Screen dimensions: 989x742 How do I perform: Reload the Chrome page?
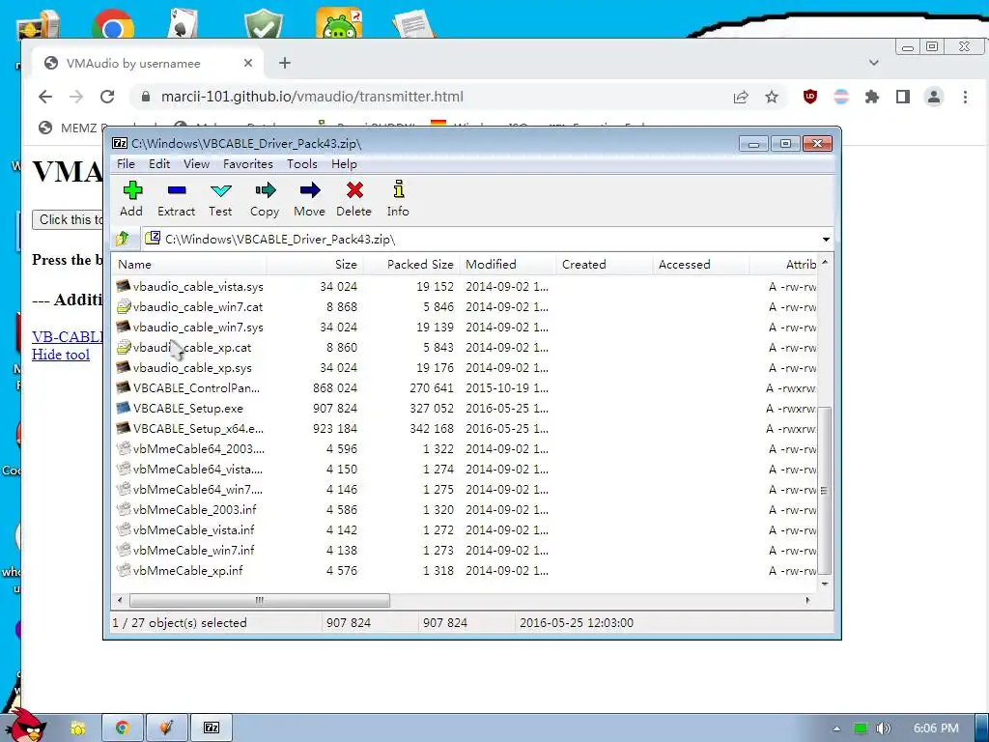click(x=107, y=97)
